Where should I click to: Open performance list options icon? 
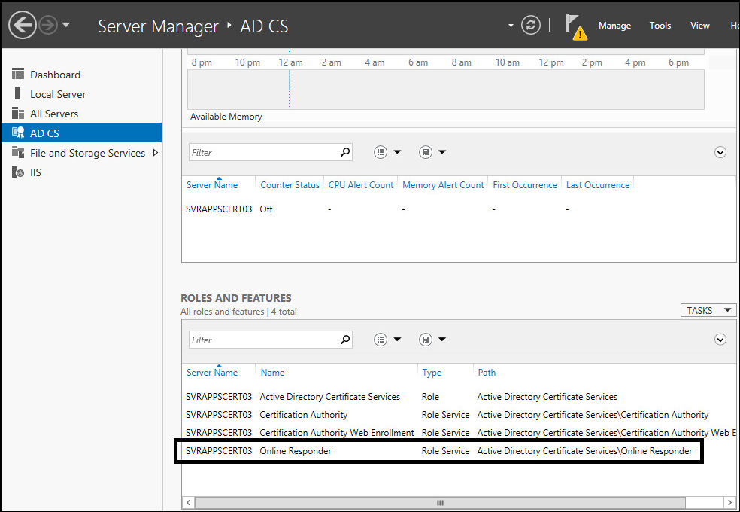[381, 152]
